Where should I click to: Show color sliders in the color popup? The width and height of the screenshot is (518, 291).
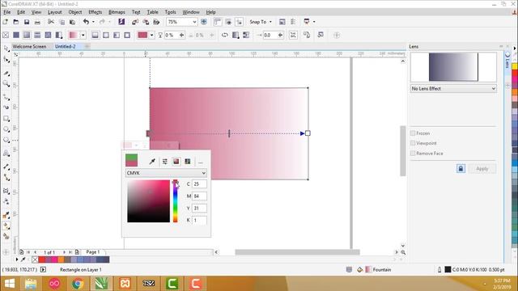[165, 162]
